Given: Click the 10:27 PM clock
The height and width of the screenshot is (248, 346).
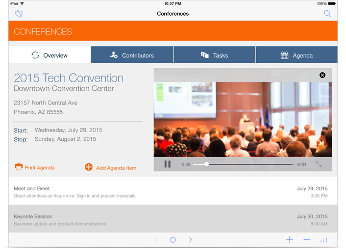Looking at the screenshot, I should coord(173,4).
